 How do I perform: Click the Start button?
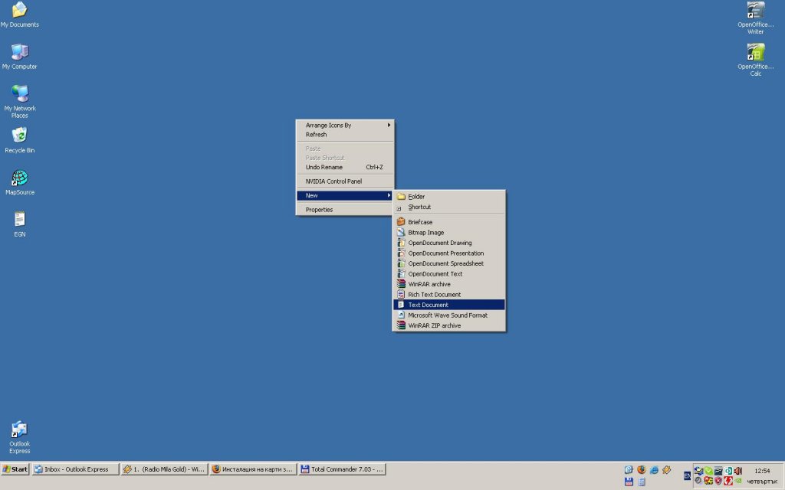15,469
